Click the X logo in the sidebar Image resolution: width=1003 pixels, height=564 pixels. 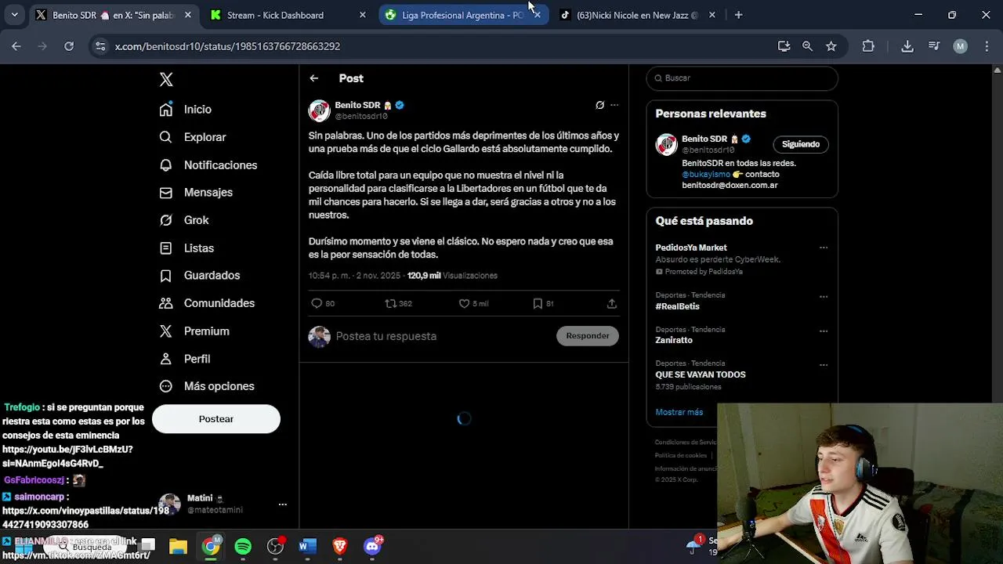[166, 79]
